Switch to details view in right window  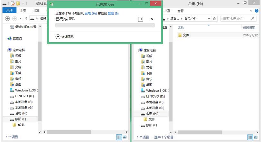tap(250, 137)
